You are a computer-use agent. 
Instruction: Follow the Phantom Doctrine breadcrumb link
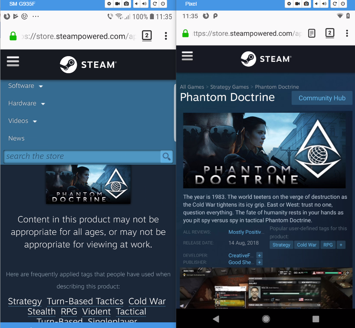tap(277, 87)
